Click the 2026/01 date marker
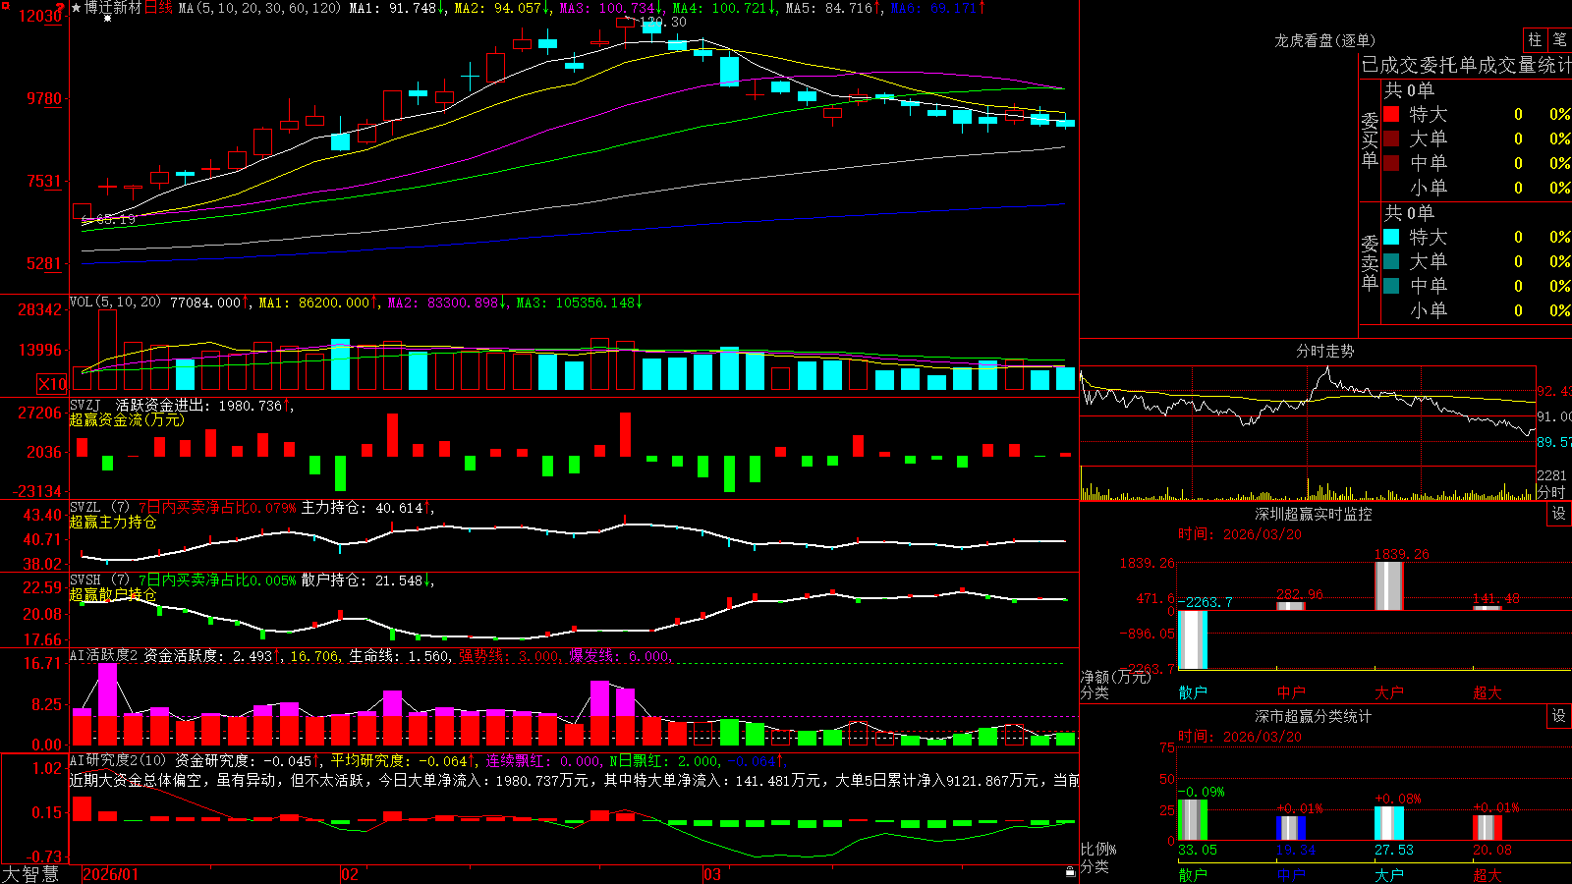This screenshot has width=1572, height=884. [x=111, y=874]
